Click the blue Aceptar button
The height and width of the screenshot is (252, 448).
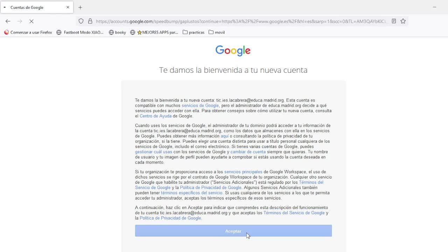click(x=233, y=231)
